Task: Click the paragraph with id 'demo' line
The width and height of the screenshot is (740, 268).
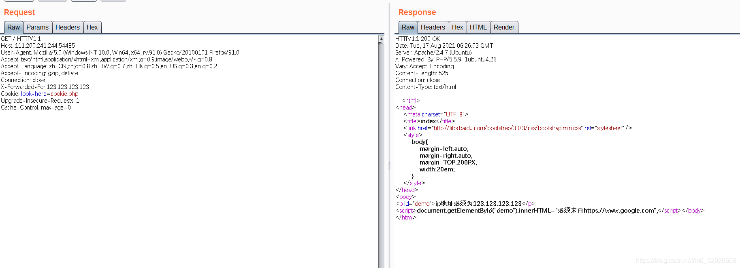Action: coord(465,204)
